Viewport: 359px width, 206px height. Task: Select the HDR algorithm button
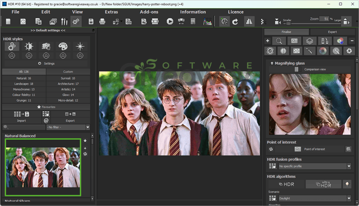(287, 184)
